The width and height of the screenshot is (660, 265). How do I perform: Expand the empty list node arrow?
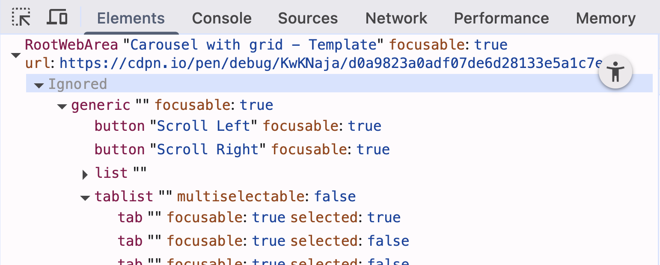click(85, 174)
